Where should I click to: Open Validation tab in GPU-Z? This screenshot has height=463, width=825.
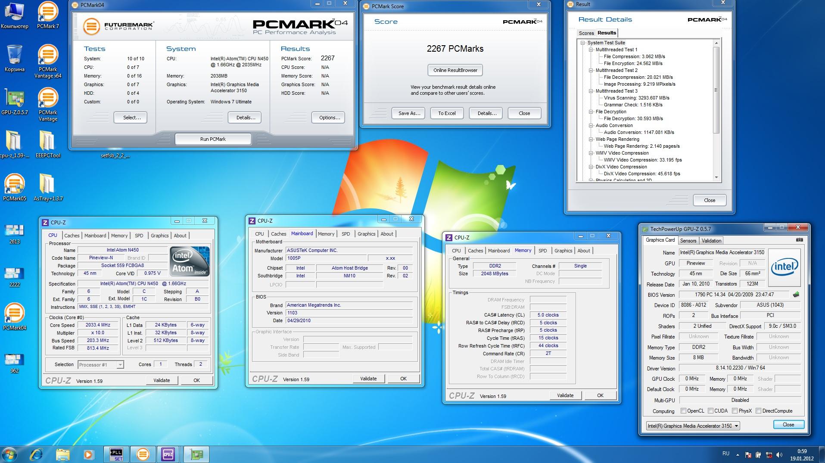coord(711,241)
